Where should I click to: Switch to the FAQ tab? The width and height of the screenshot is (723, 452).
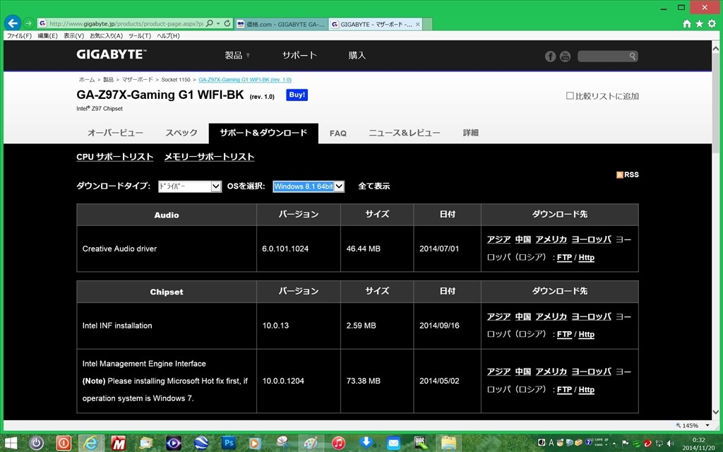[x=338, y=133]
